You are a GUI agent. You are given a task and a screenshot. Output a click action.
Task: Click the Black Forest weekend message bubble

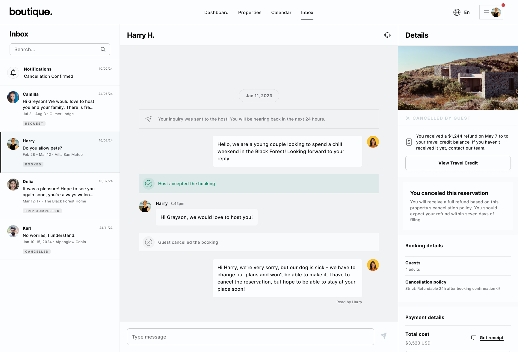287,151
